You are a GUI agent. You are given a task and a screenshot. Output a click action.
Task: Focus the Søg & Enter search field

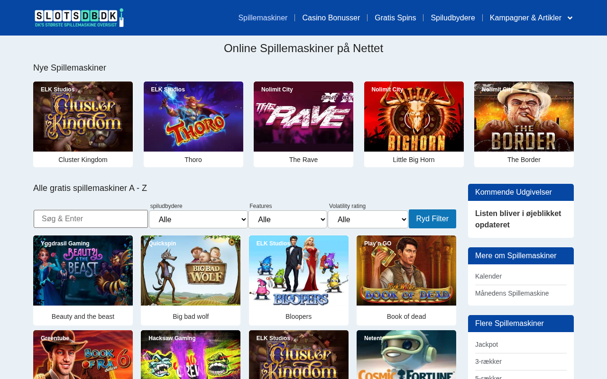91,219
